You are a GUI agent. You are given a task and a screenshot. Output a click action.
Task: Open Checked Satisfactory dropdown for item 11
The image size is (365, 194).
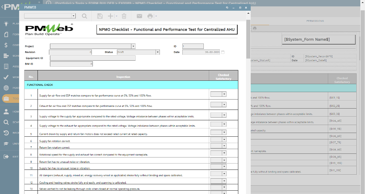(x=224, y=174)
